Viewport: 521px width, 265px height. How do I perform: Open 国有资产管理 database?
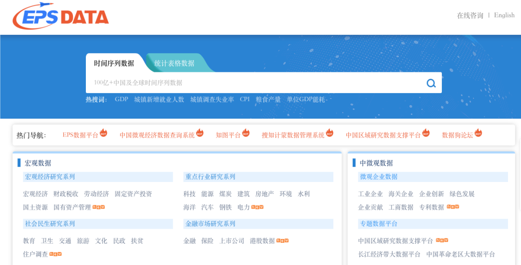pyautogui.click(x=72, y=208)
